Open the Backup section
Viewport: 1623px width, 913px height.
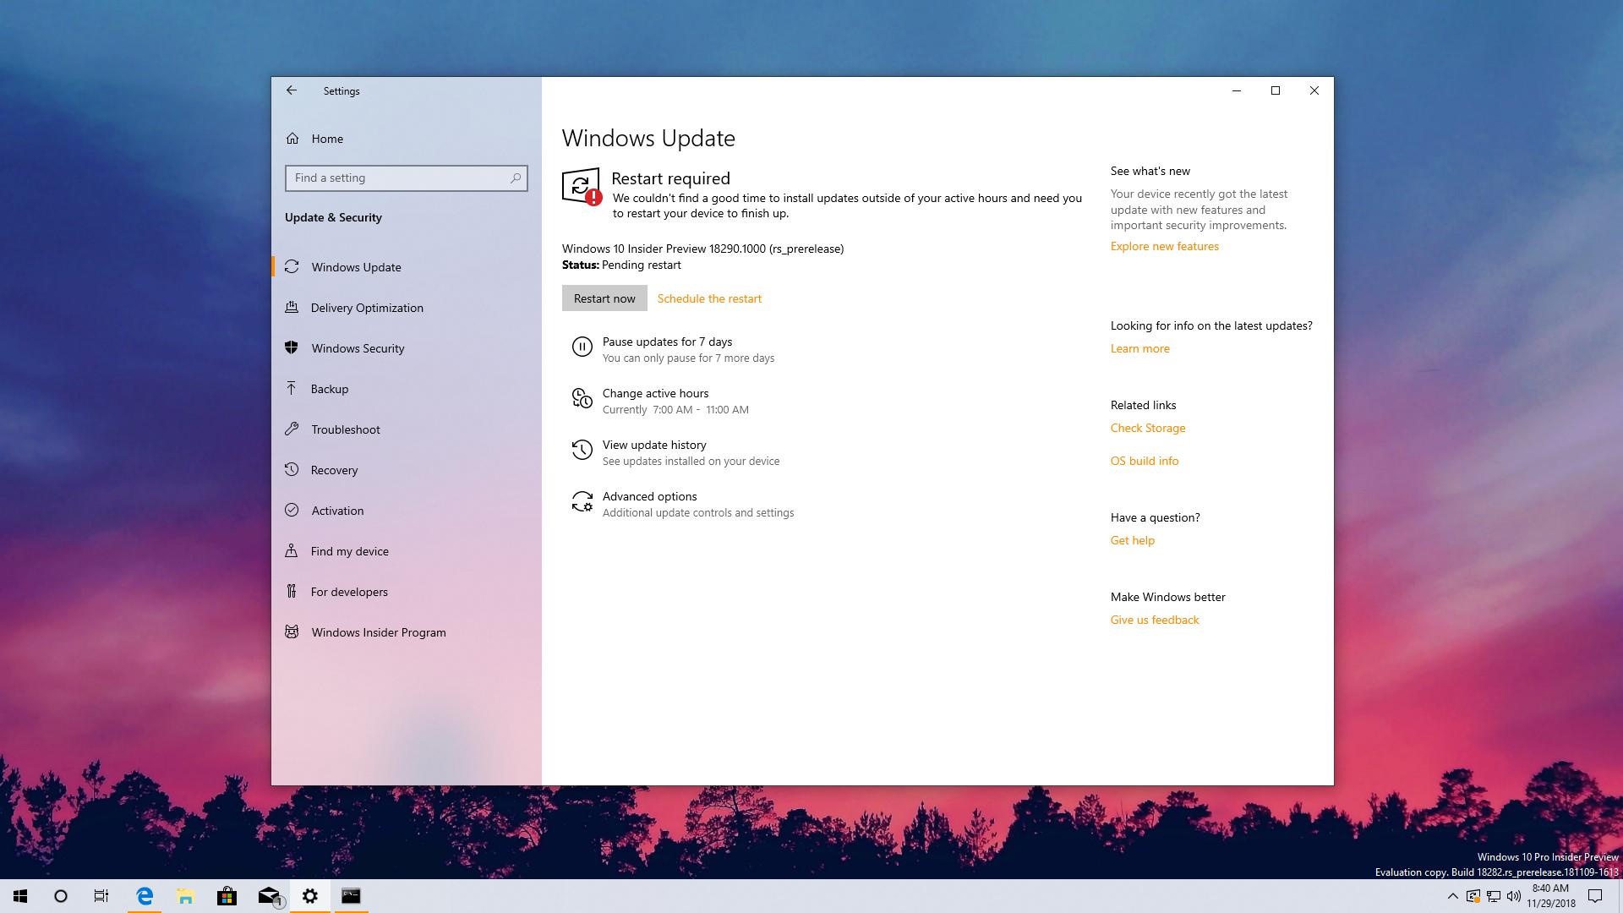329,388
